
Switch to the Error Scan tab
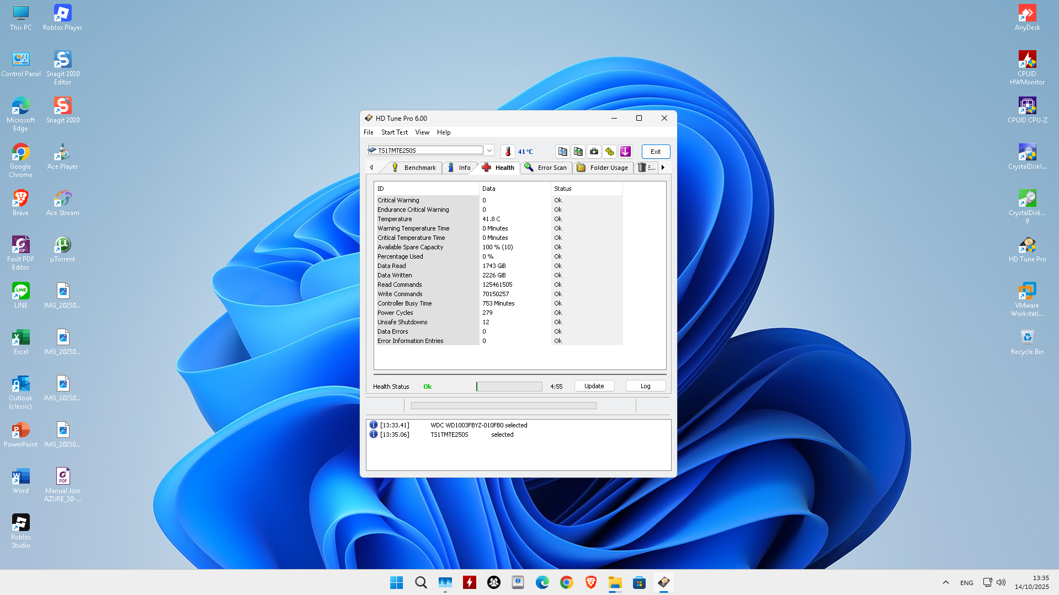[546, 168]
